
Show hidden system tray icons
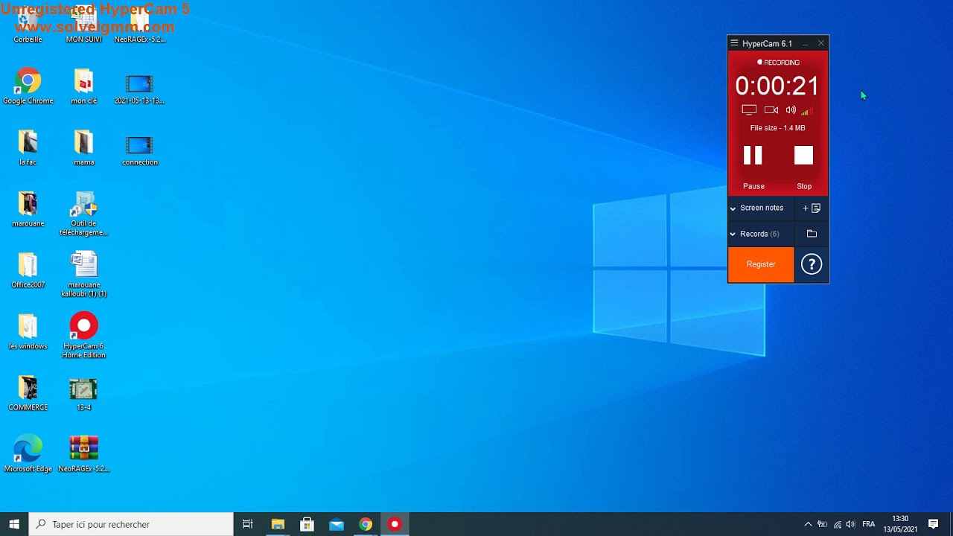pos(808,524)
